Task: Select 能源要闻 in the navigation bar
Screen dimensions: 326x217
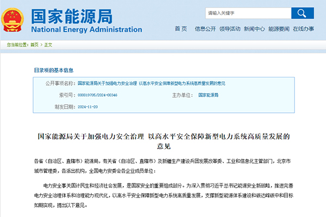Action: coord(279,28)
